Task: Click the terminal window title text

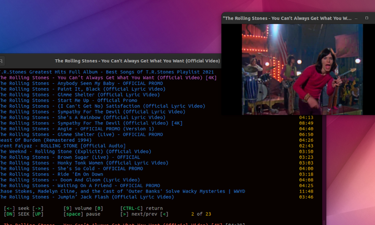Action: tap(137, 61)
